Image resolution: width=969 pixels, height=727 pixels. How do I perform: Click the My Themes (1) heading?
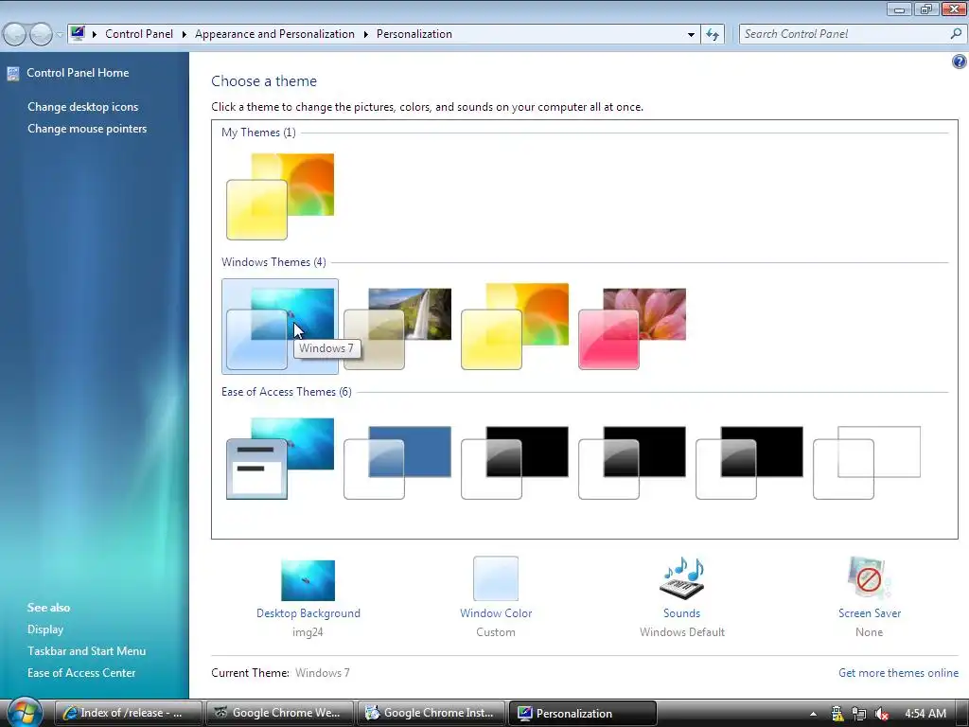pyautogui.click(x=258, y=133)
